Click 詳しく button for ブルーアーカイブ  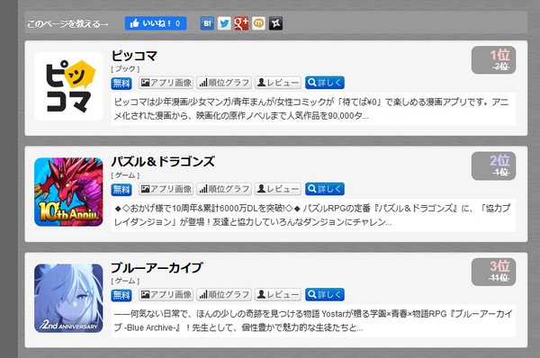pos(325,295)
